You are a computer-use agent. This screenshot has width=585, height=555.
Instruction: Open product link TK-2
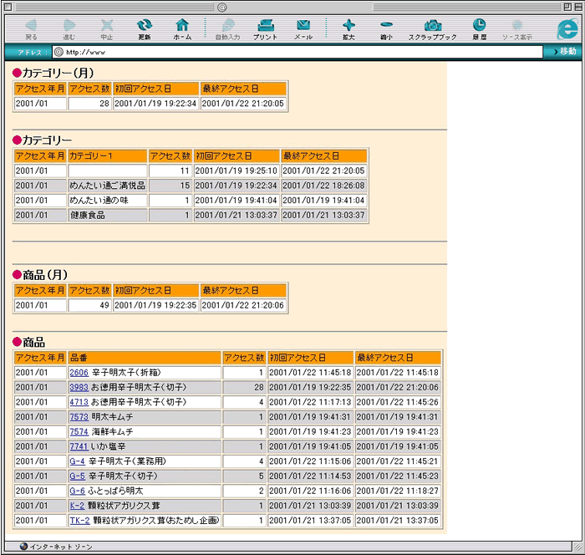[x=80, y=520]
